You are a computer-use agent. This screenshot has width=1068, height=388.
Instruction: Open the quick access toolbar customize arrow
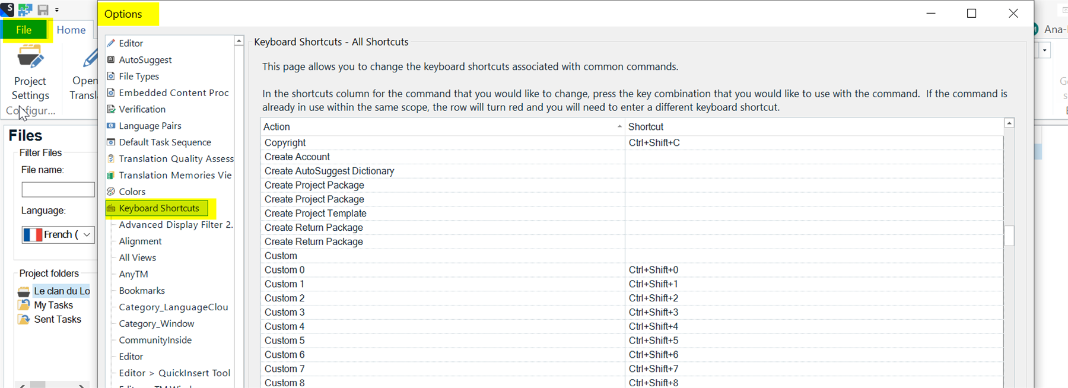57,10
